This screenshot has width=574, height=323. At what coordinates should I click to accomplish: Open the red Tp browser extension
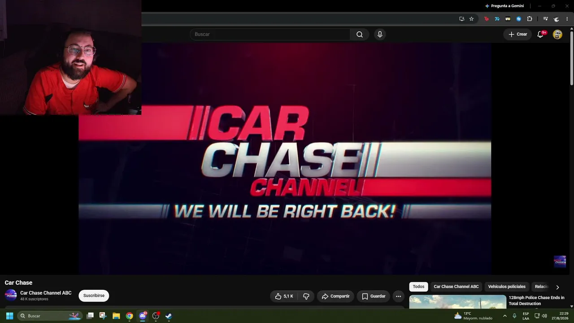coord(487,19)
